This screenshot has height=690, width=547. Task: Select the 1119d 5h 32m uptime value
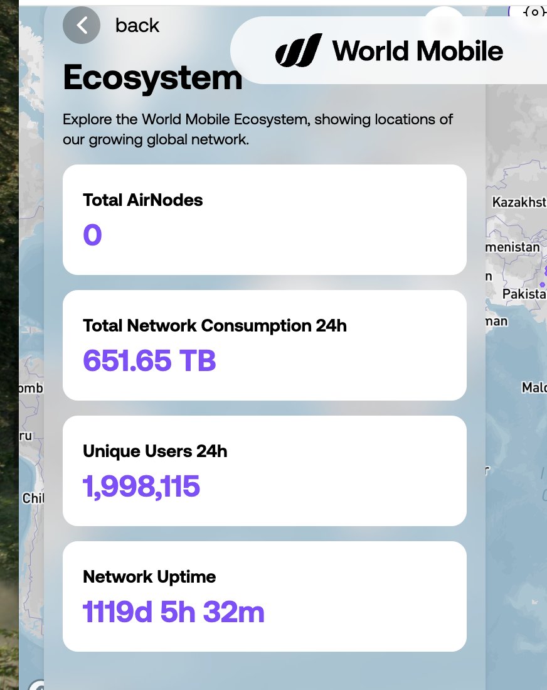[173, 612]
